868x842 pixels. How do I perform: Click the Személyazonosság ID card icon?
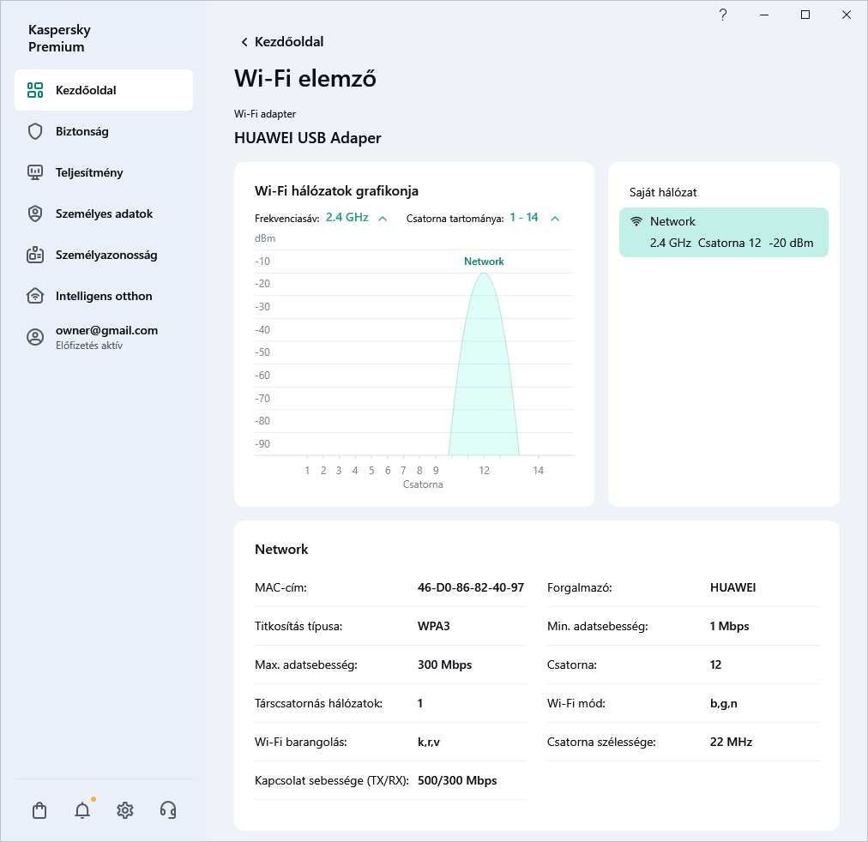point(35,255)
